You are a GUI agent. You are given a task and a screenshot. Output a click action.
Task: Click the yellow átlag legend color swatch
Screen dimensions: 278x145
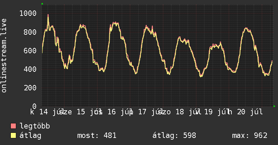pyautogui.click(x=13, y=136)
